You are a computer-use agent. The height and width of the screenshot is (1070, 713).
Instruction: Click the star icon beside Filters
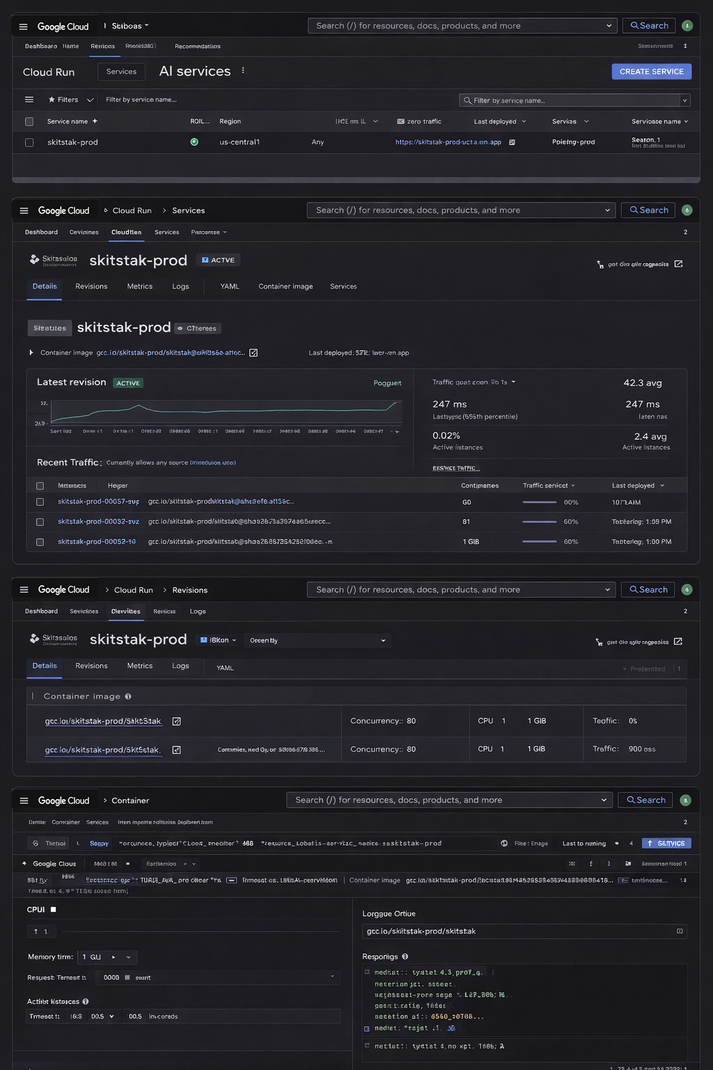coord(52,100)
